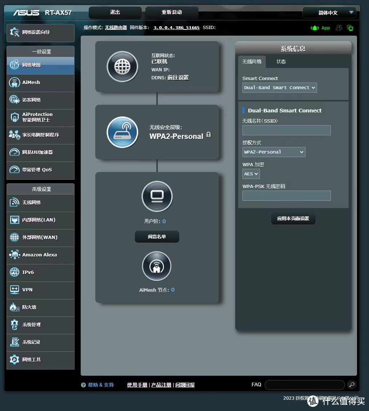The width and height of the screenshot is (369, 411).
Task: Click the ASUS logo
Action: point(26,13)
